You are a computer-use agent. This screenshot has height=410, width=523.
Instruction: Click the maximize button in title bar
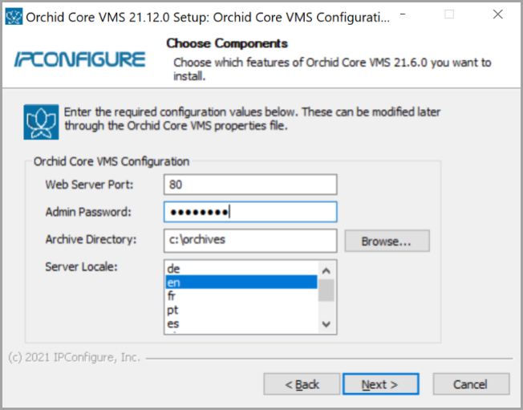coord(449,15)
